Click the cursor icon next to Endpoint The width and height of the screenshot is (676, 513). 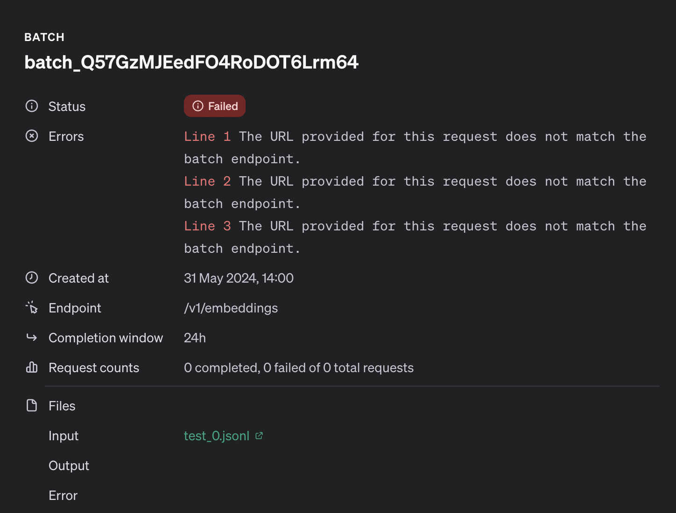coord(31,308)
